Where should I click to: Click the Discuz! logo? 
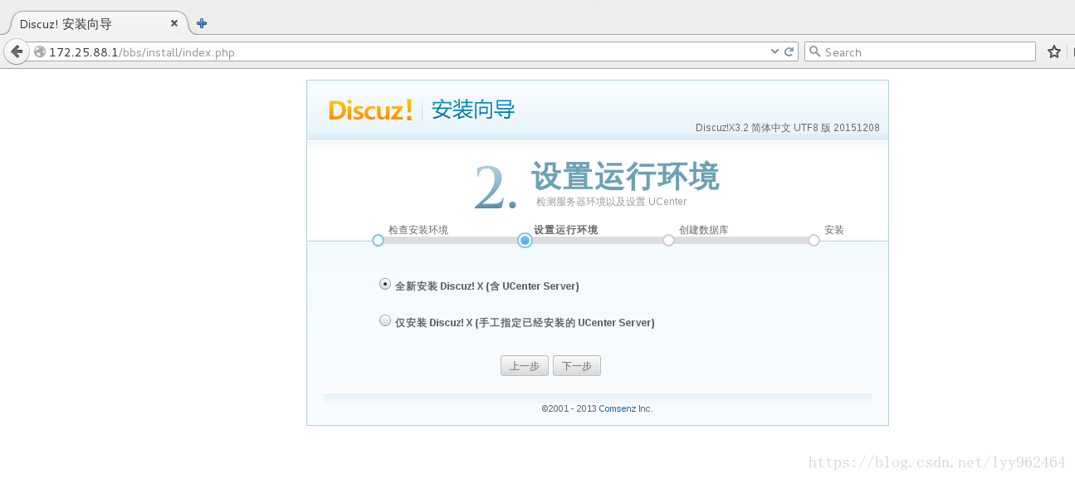pos(370,110)
